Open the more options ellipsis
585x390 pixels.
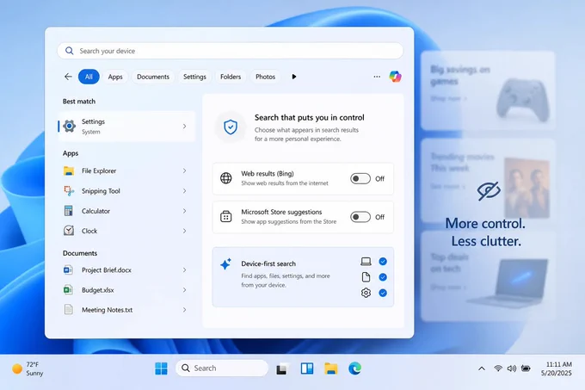point(377,77)
